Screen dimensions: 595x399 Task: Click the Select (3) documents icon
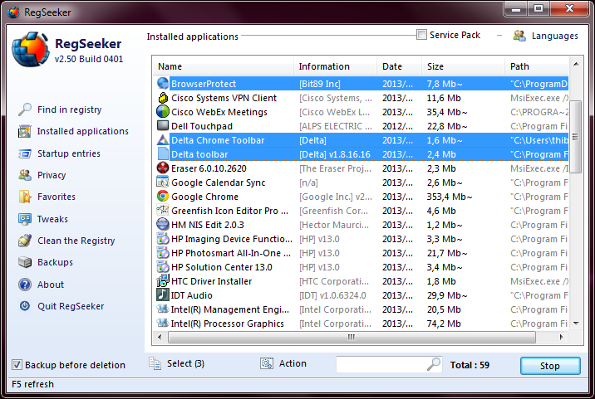[155, 363]
